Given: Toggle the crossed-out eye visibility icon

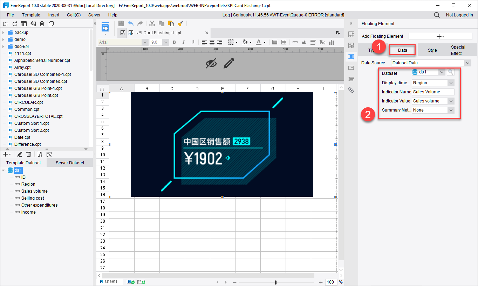Looking at the screenshot, I should [x=211, y=63].
